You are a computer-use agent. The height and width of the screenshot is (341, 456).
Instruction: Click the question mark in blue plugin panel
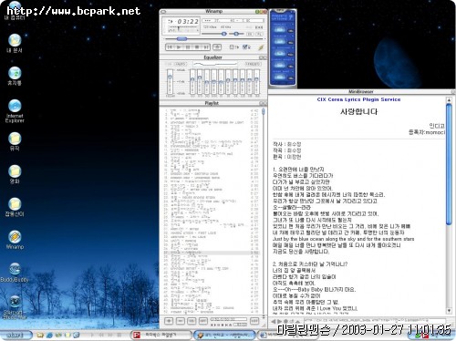tap(291, 17)
